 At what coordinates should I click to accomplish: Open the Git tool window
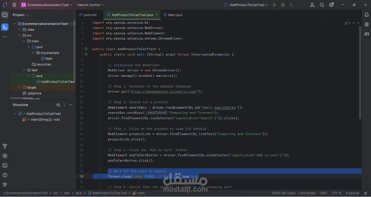coord(5,185)
